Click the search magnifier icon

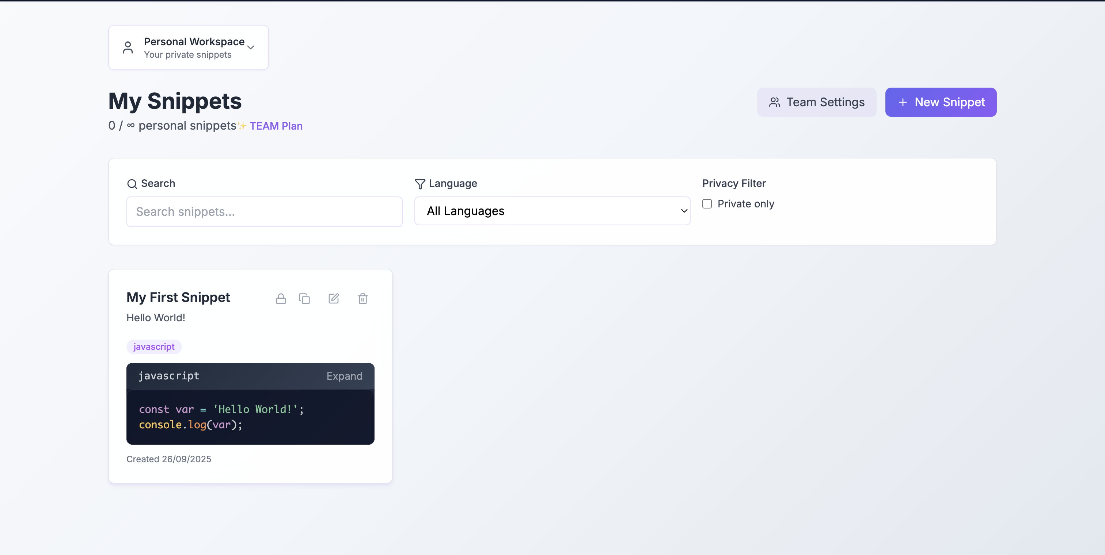point(132,184)
